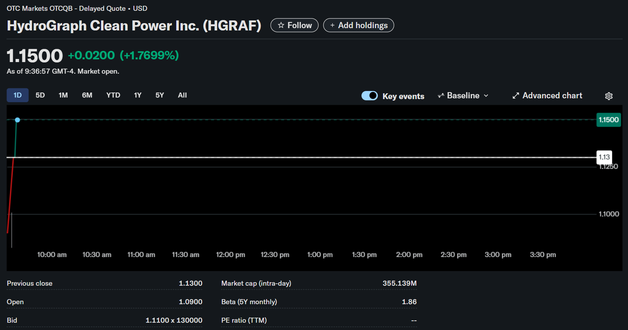Switch to the 5D range tab

pos(40,95)
